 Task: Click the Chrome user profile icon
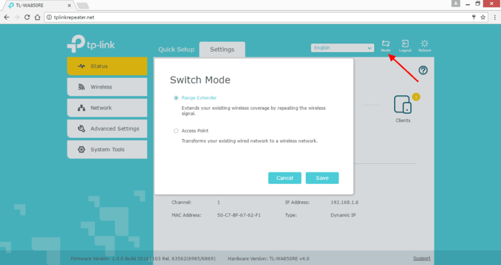(x=456, y=3)
